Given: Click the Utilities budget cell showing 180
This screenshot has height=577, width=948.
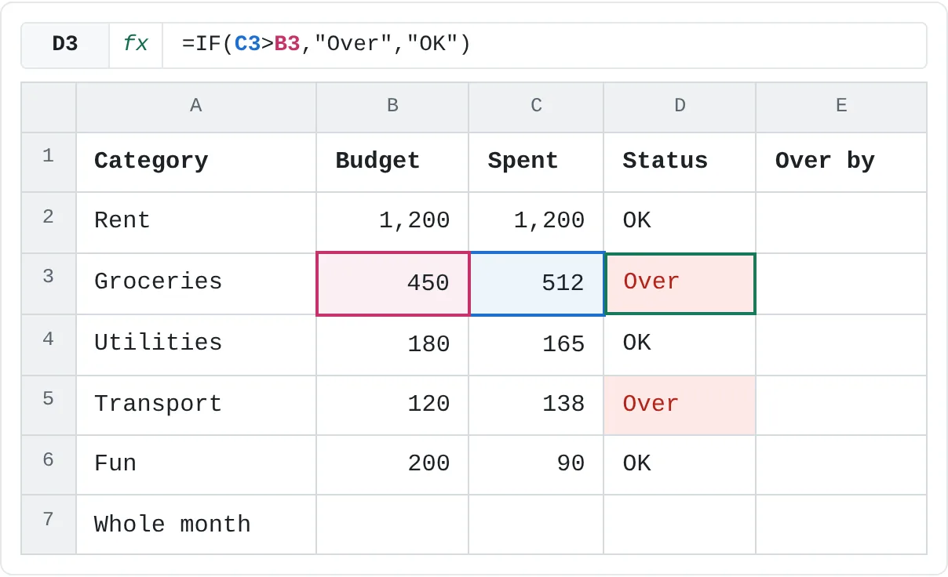Looking at the screenshot, I should click(x=392, y=344).
